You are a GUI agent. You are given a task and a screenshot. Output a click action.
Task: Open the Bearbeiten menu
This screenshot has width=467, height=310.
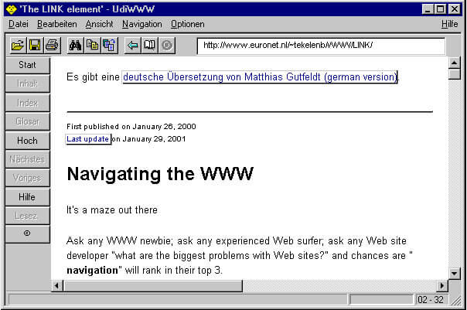point(57,24)
